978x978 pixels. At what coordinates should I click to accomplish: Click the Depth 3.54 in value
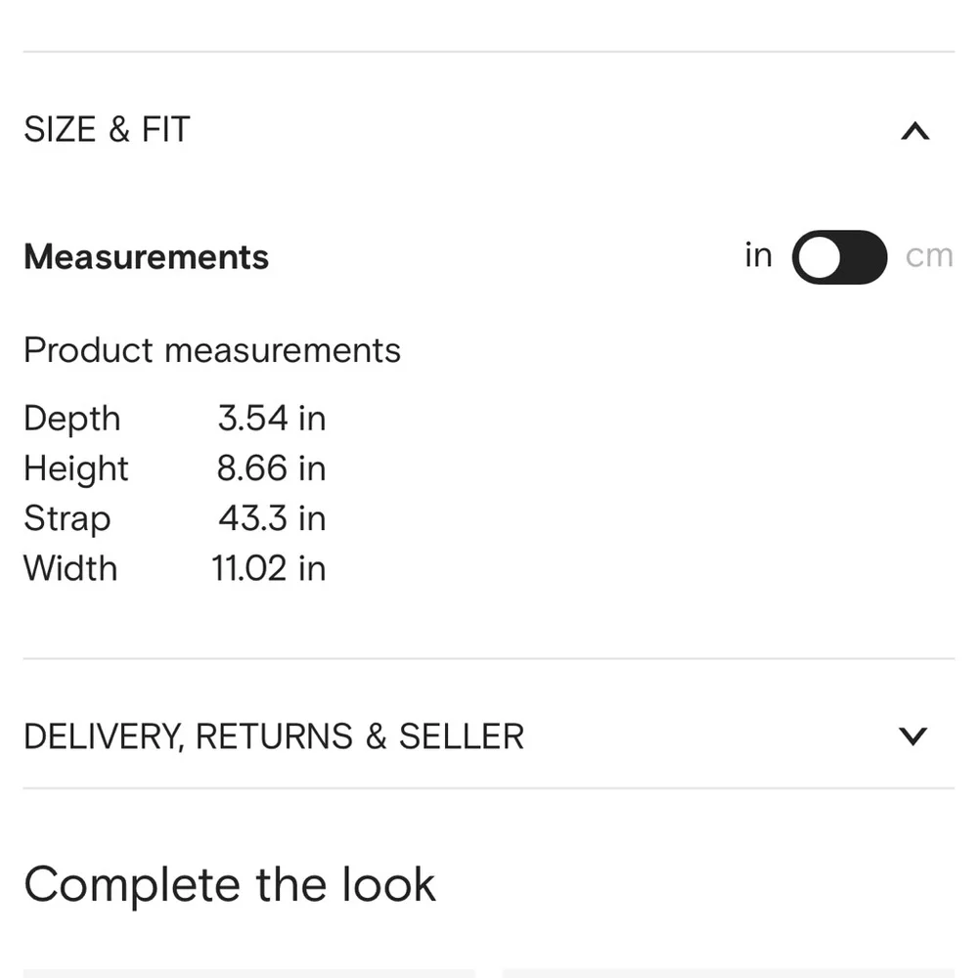[271, 419]
